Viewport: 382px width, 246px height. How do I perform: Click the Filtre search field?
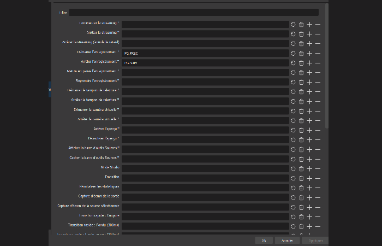coord(194,13)
